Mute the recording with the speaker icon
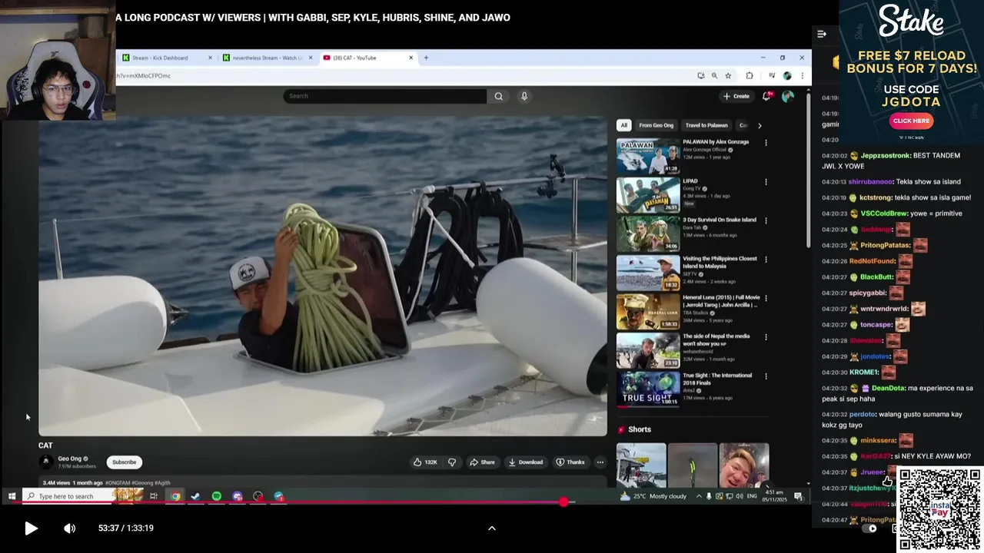This screenshot has height=553, width=984. click(x=70, y=528)
